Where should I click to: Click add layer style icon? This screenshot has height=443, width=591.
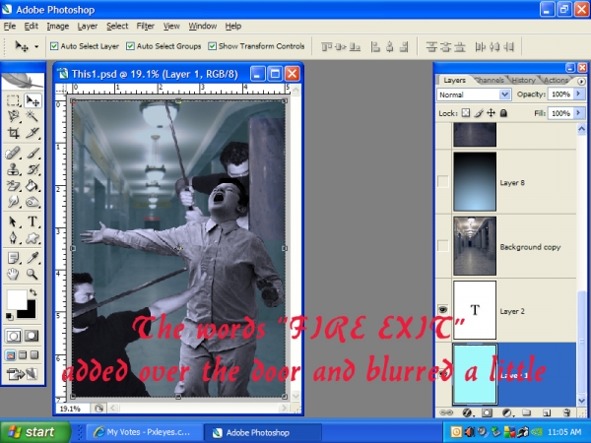[467, 412]
